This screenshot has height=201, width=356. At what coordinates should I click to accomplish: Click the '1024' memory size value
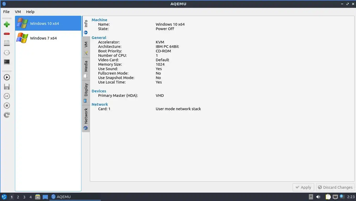click(x=160, y=64)
